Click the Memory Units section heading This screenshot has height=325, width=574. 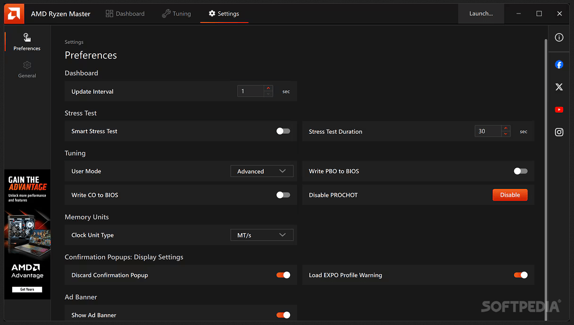(x=87, y=217)
